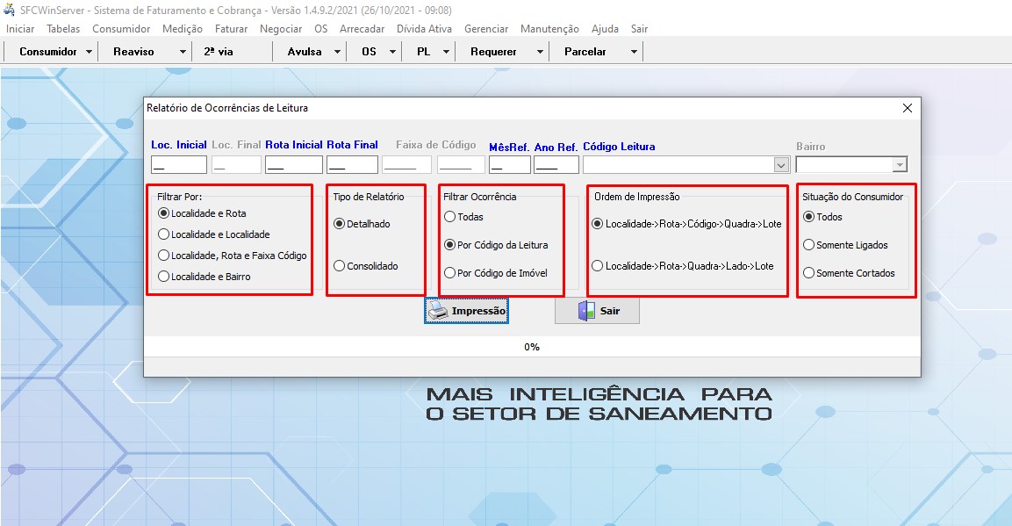The image size is (1012, 526).
Task: Click the Requerer toolbar button
Action: 493,52
